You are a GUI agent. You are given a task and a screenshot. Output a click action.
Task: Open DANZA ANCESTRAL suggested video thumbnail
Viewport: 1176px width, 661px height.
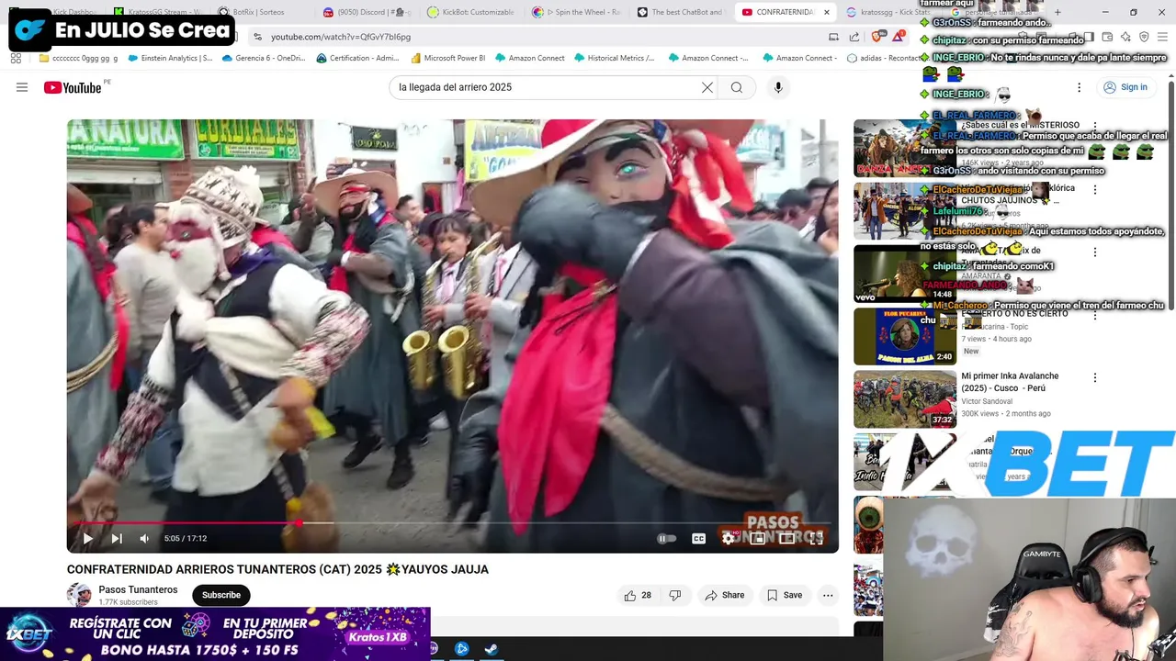coord(904,149)
